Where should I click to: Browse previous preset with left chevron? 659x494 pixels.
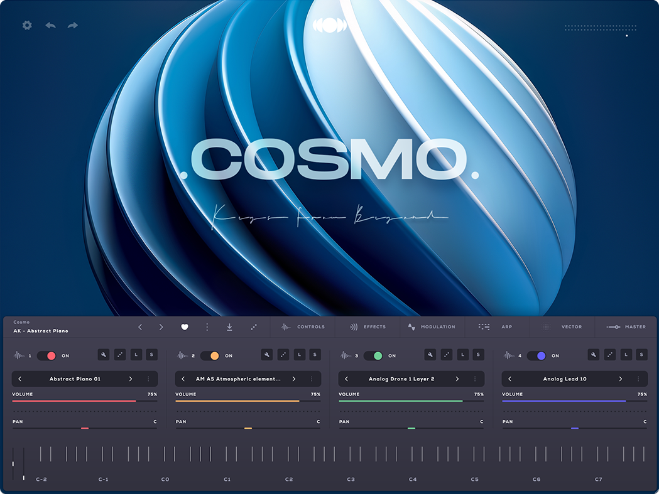tap(140, 326)
